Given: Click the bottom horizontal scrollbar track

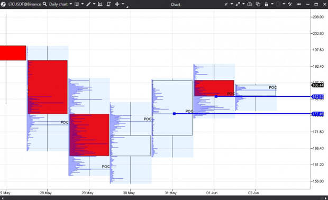Looking at the screenshot, I should [164, 198].
